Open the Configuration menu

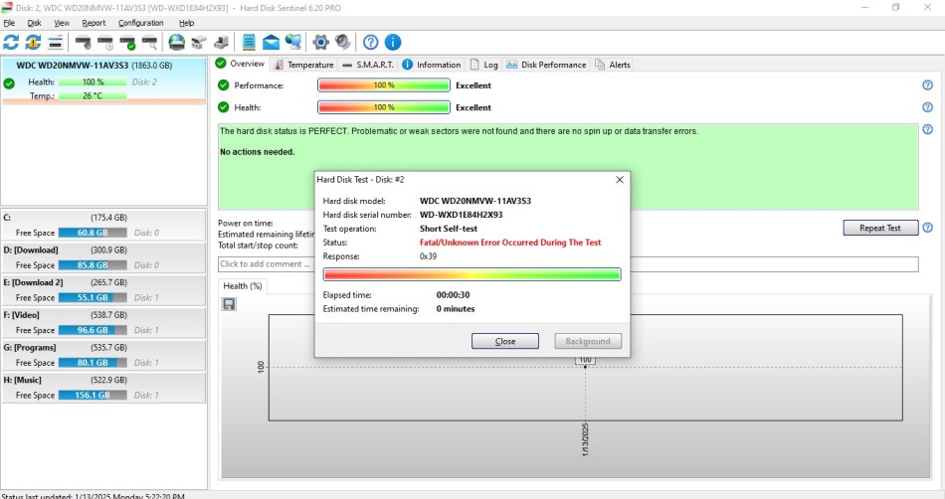point(140,23)
